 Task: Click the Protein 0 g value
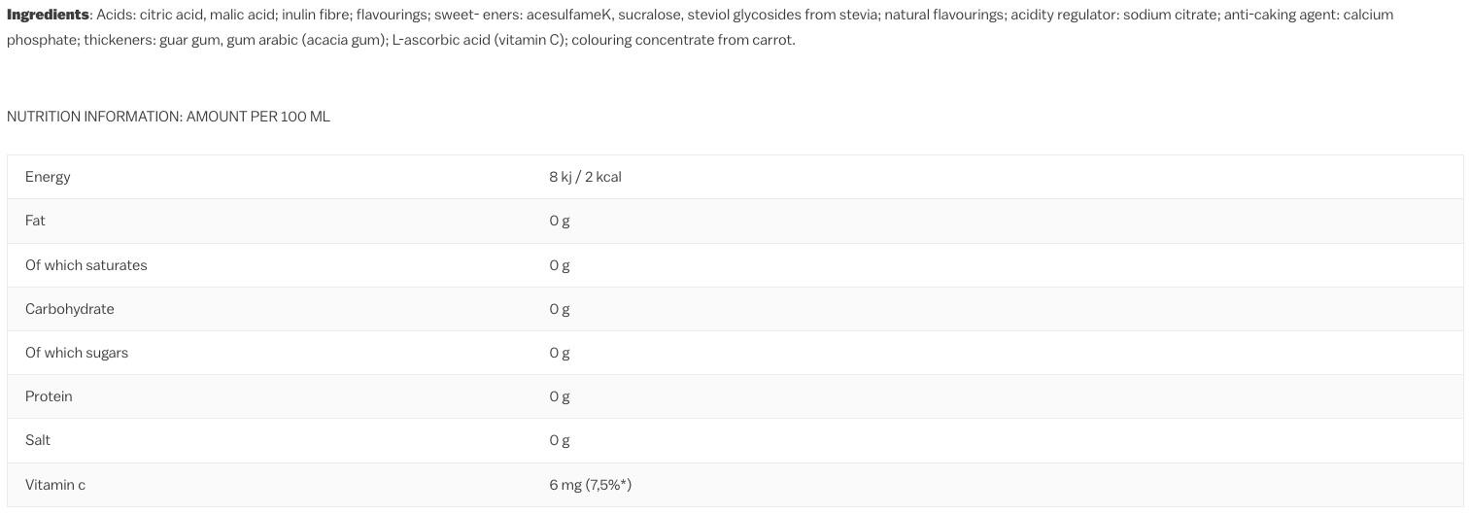coord(560,396)
